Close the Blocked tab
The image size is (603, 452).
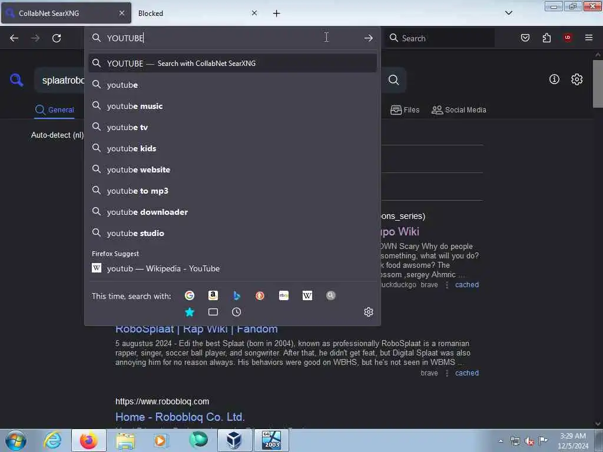click(254, 13)
